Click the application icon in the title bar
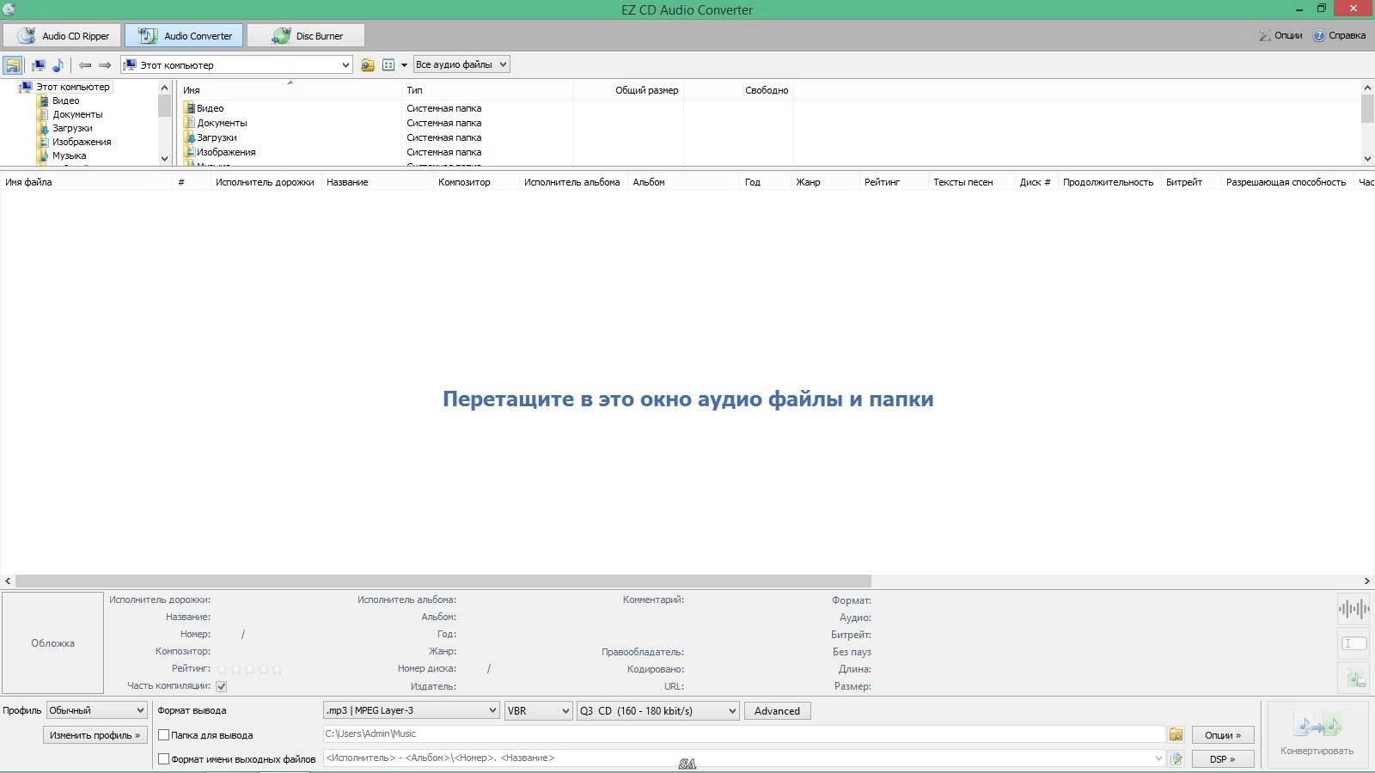Image resolution: width=1375 pixels, height=773 pixels. coord(9,9)
